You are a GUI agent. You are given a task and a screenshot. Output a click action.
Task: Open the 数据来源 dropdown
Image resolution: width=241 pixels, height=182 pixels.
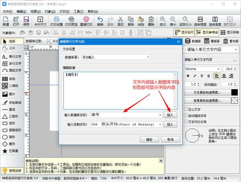pos(116,58)
